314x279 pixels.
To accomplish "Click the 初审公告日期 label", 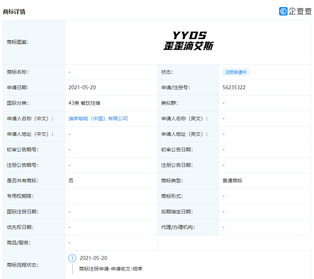I will (x=177, y=150).
